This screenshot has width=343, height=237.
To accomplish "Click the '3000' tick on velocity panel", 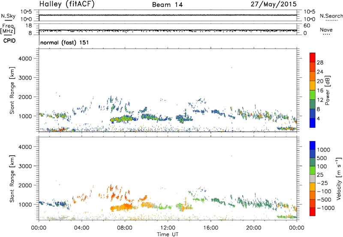I will tap(25, 166).
